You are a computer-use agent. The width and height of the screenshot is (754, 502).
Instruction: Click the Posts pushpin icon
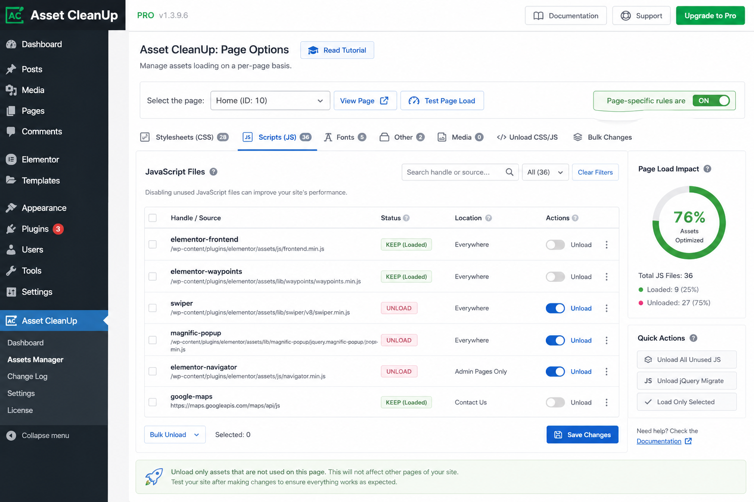11,69
